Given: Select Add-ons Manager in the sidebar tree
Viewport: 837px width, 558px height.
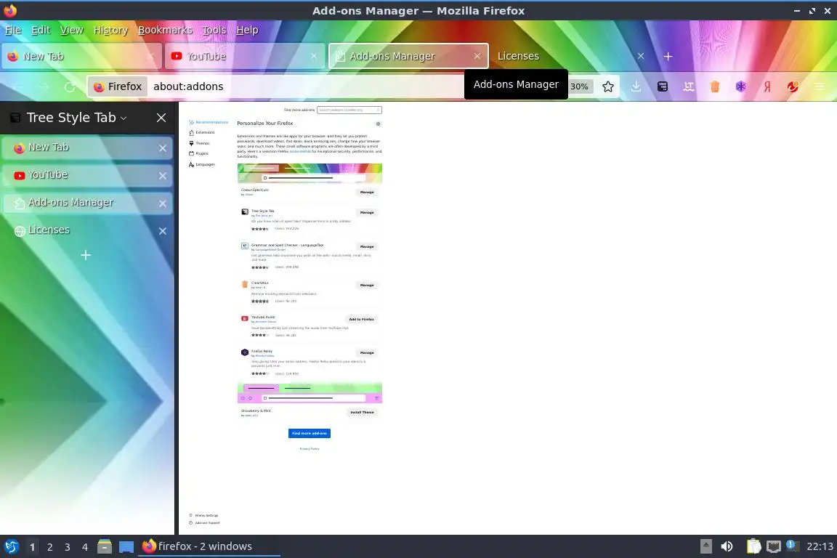Looking at the screenshot, I should [87, 203].
